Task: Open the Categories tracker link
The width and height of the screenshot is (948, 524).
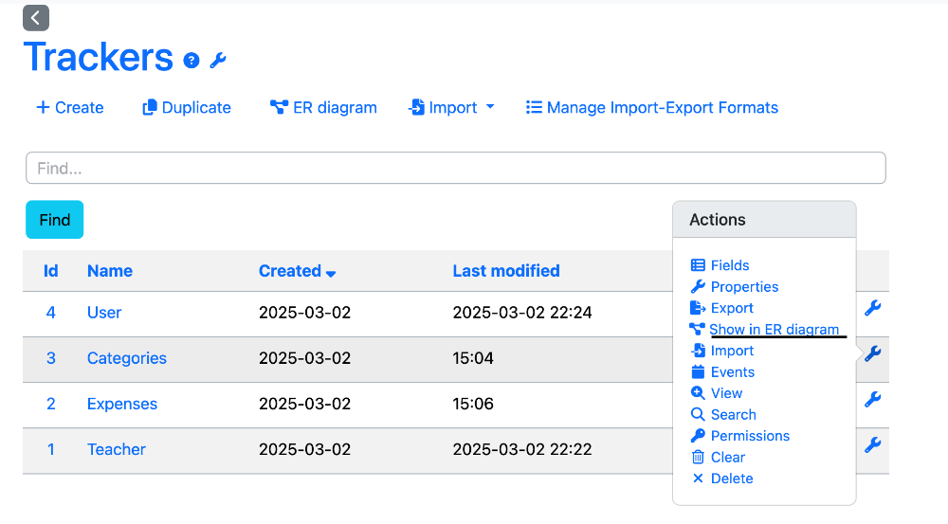Action: coord(127,358)
